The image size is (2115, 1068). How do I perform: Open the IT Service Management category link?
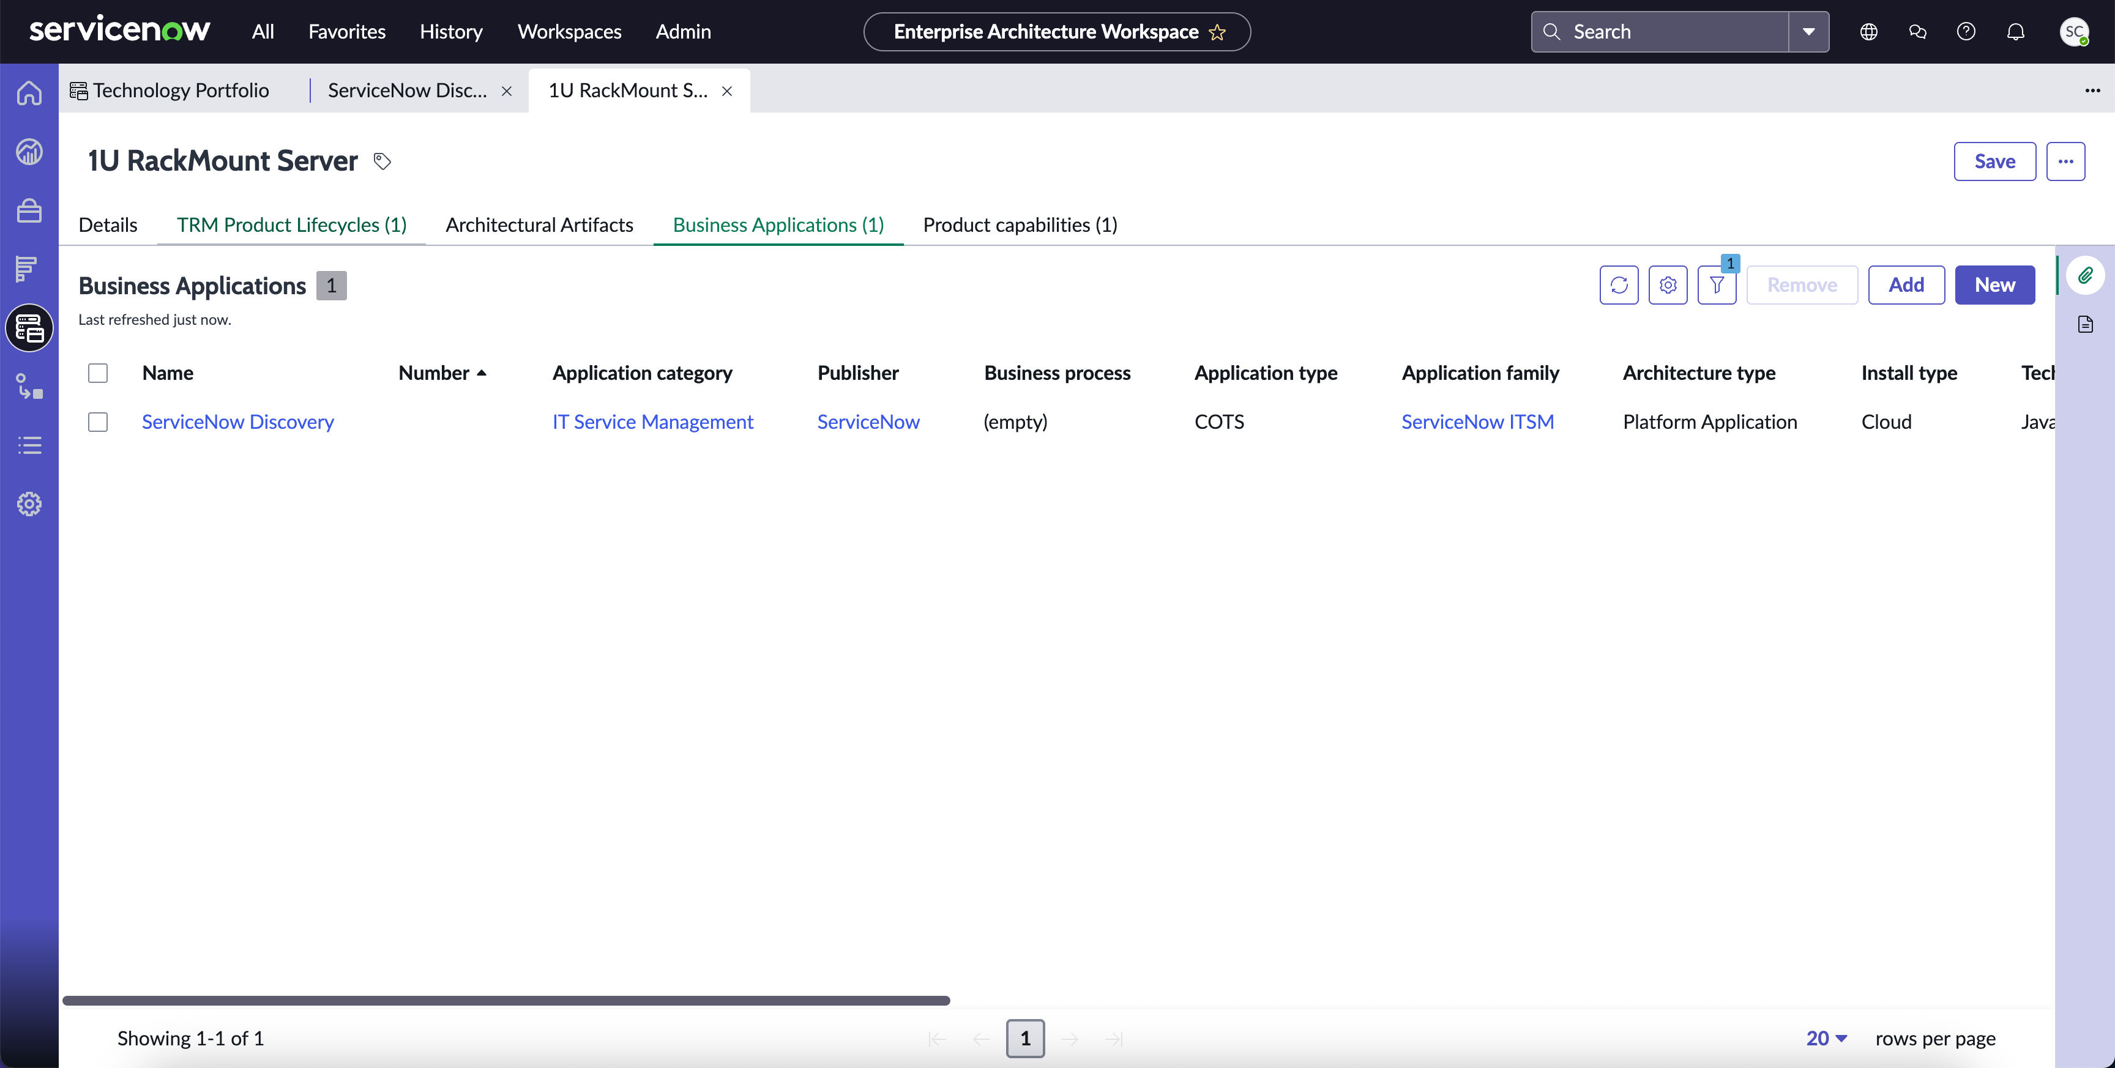click(653, 422)
